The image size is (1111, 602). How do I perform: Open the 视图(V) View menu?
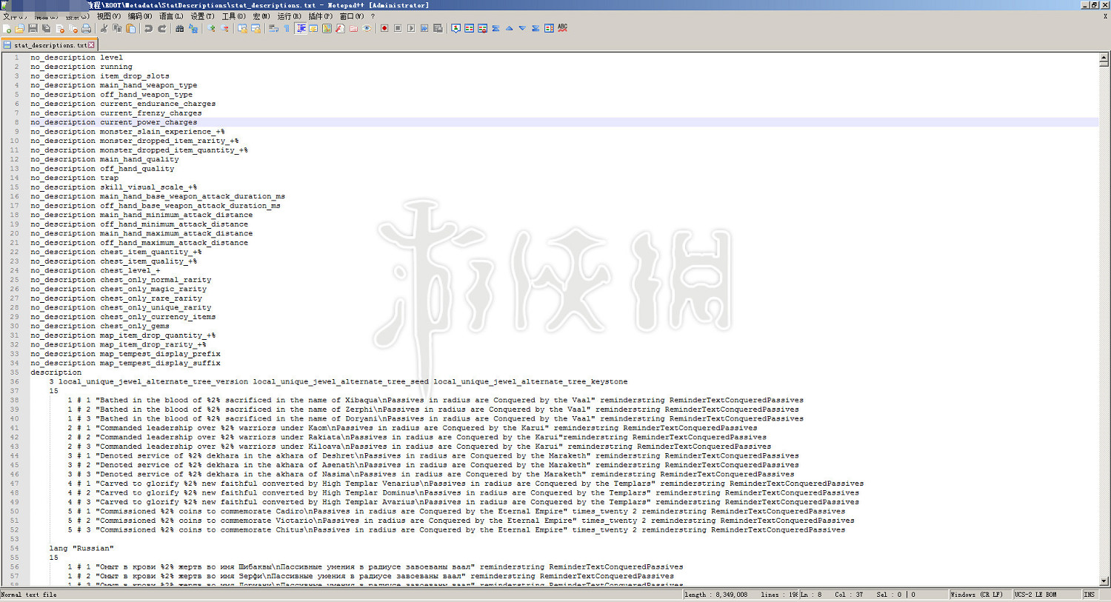[x=108, y=16]
